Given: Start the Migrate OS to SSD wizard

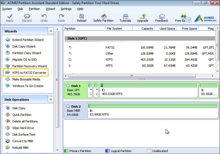Looking at the screenshot, I should tap(24, 60).
